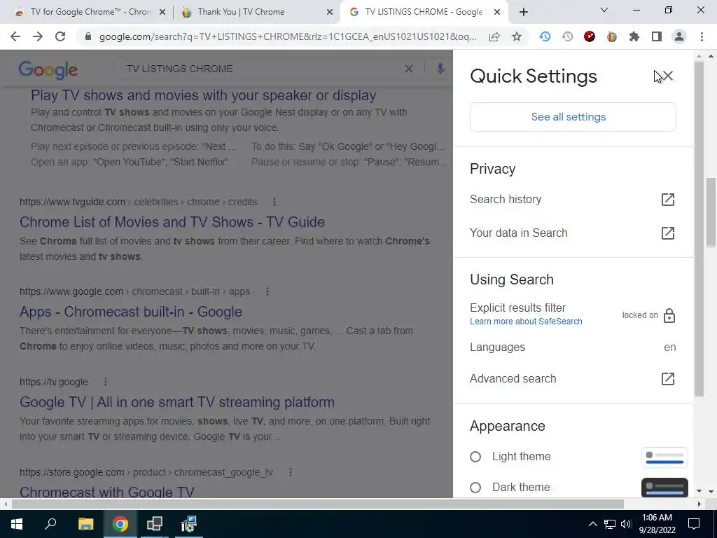Open Google TV streaming platform result
The width and height of the screenshot is (717, 538).
177,402
